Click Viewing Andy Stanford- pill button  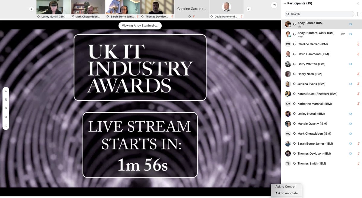click(x=140, y=26)
